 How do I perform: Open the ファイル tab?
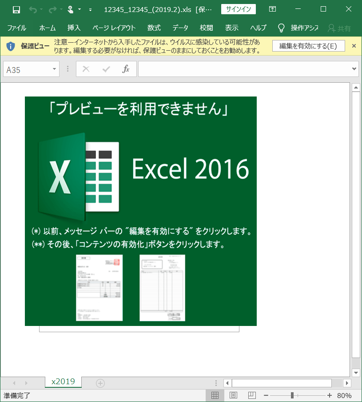tap(16, 28)
